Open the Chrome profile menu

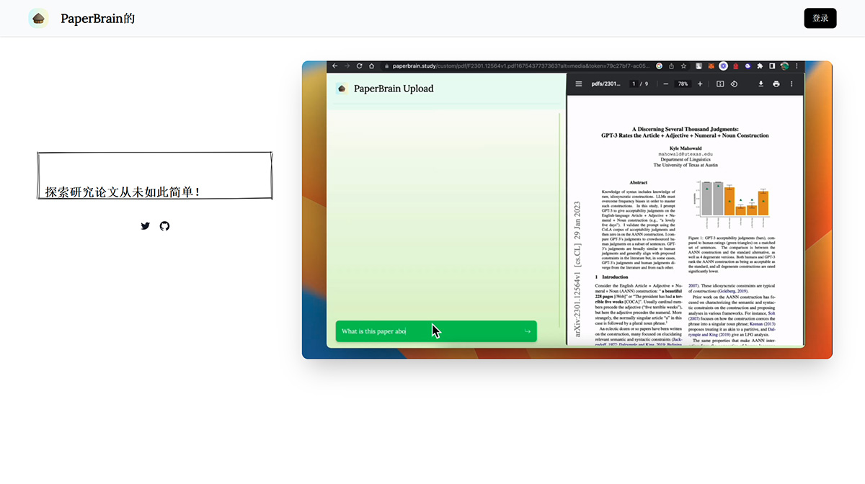(x=785, y=65)
